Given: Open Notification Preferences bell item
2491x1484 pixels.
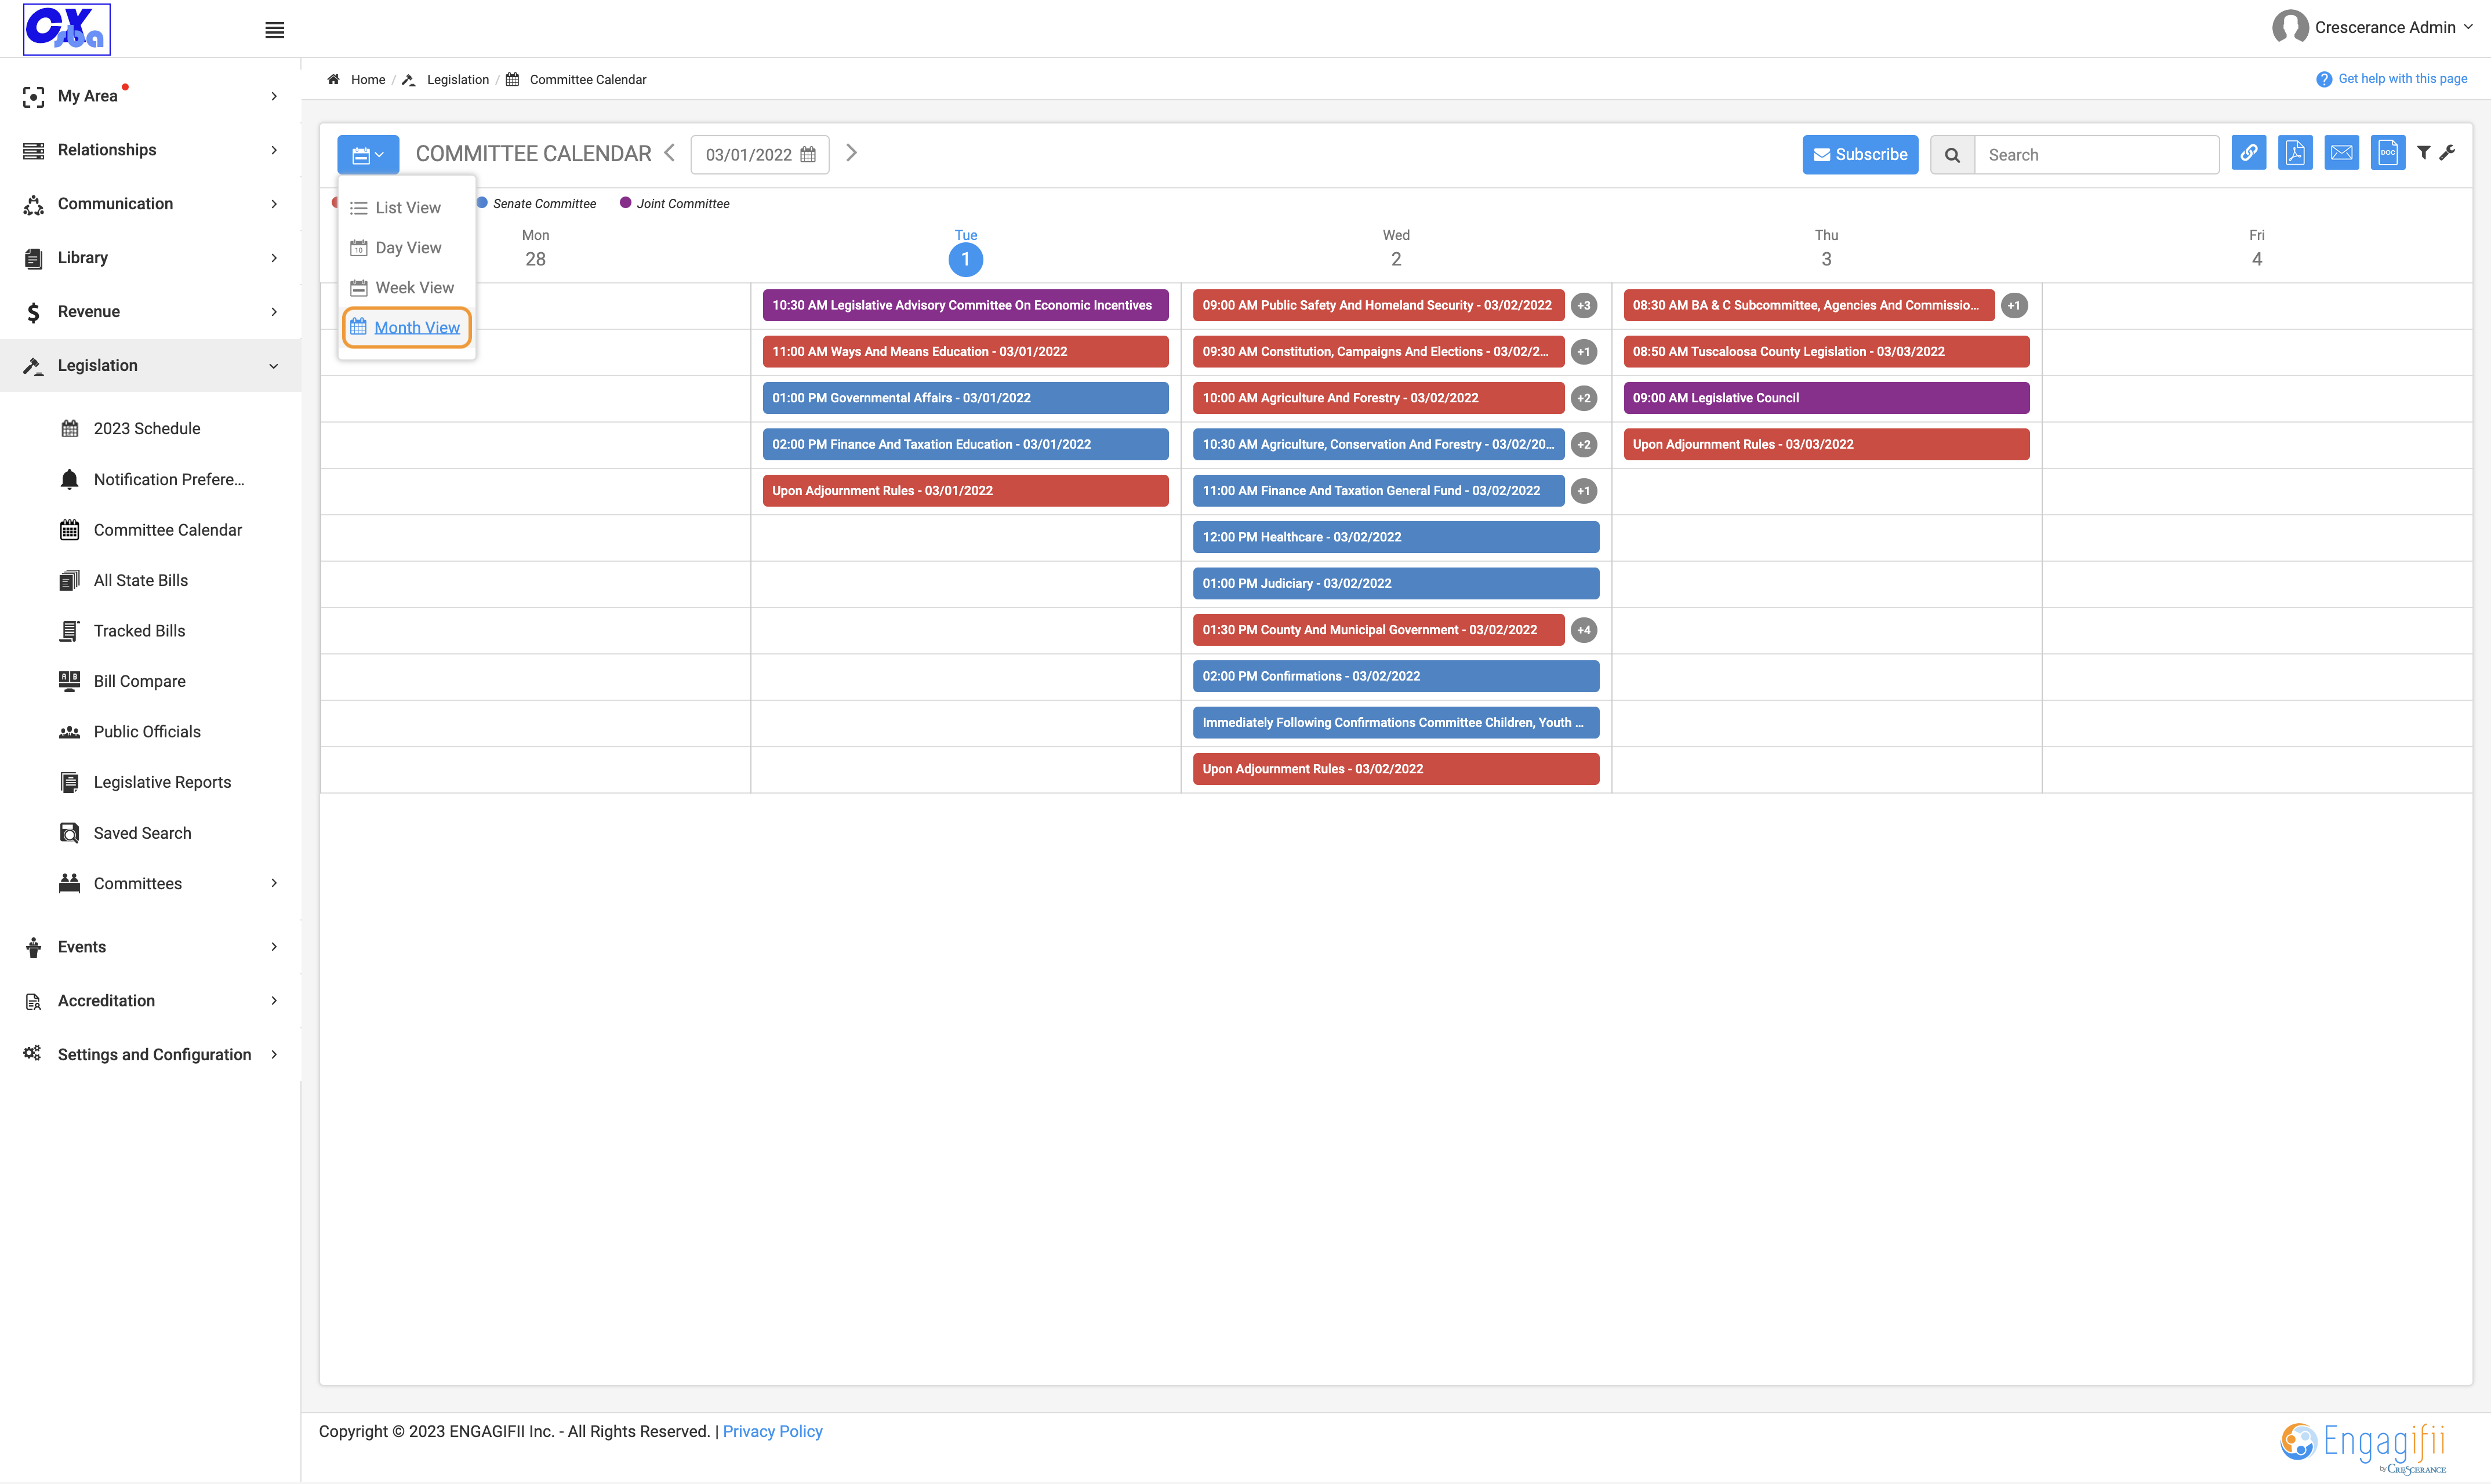Looking at the screenshot, I should [x=152, y=479].
